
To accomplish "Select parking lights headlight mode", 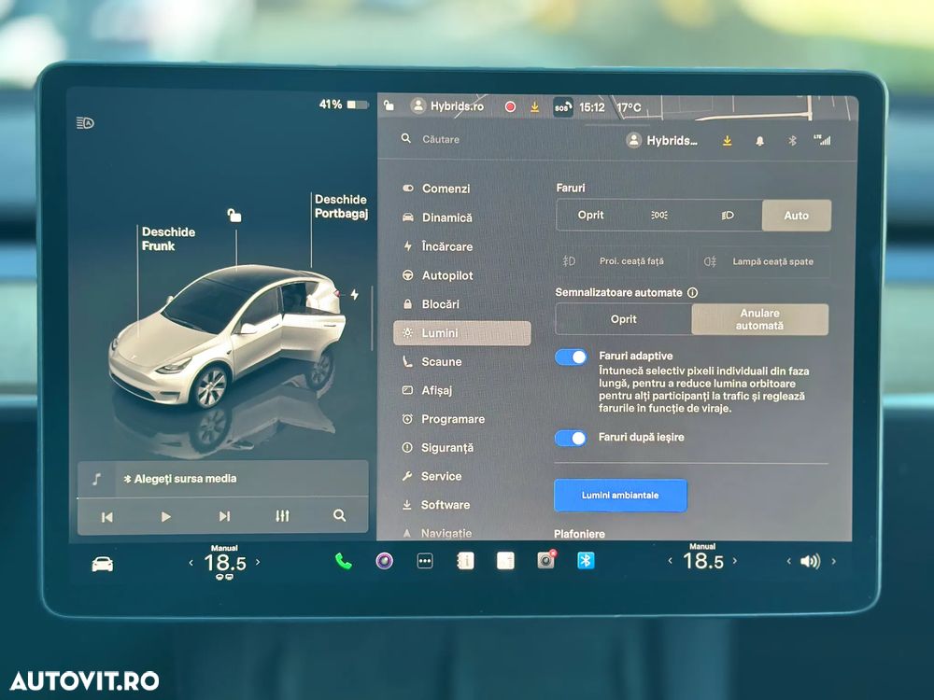I will tap(658, 215).
